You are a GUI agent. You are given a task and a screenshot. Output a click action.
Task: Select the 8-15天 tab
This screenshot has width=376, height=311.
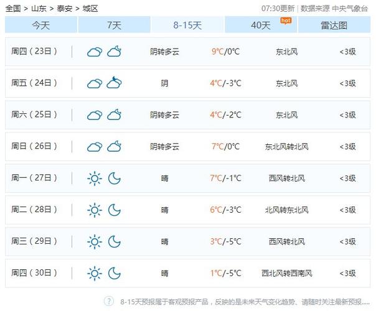click(x=187, y=25)
